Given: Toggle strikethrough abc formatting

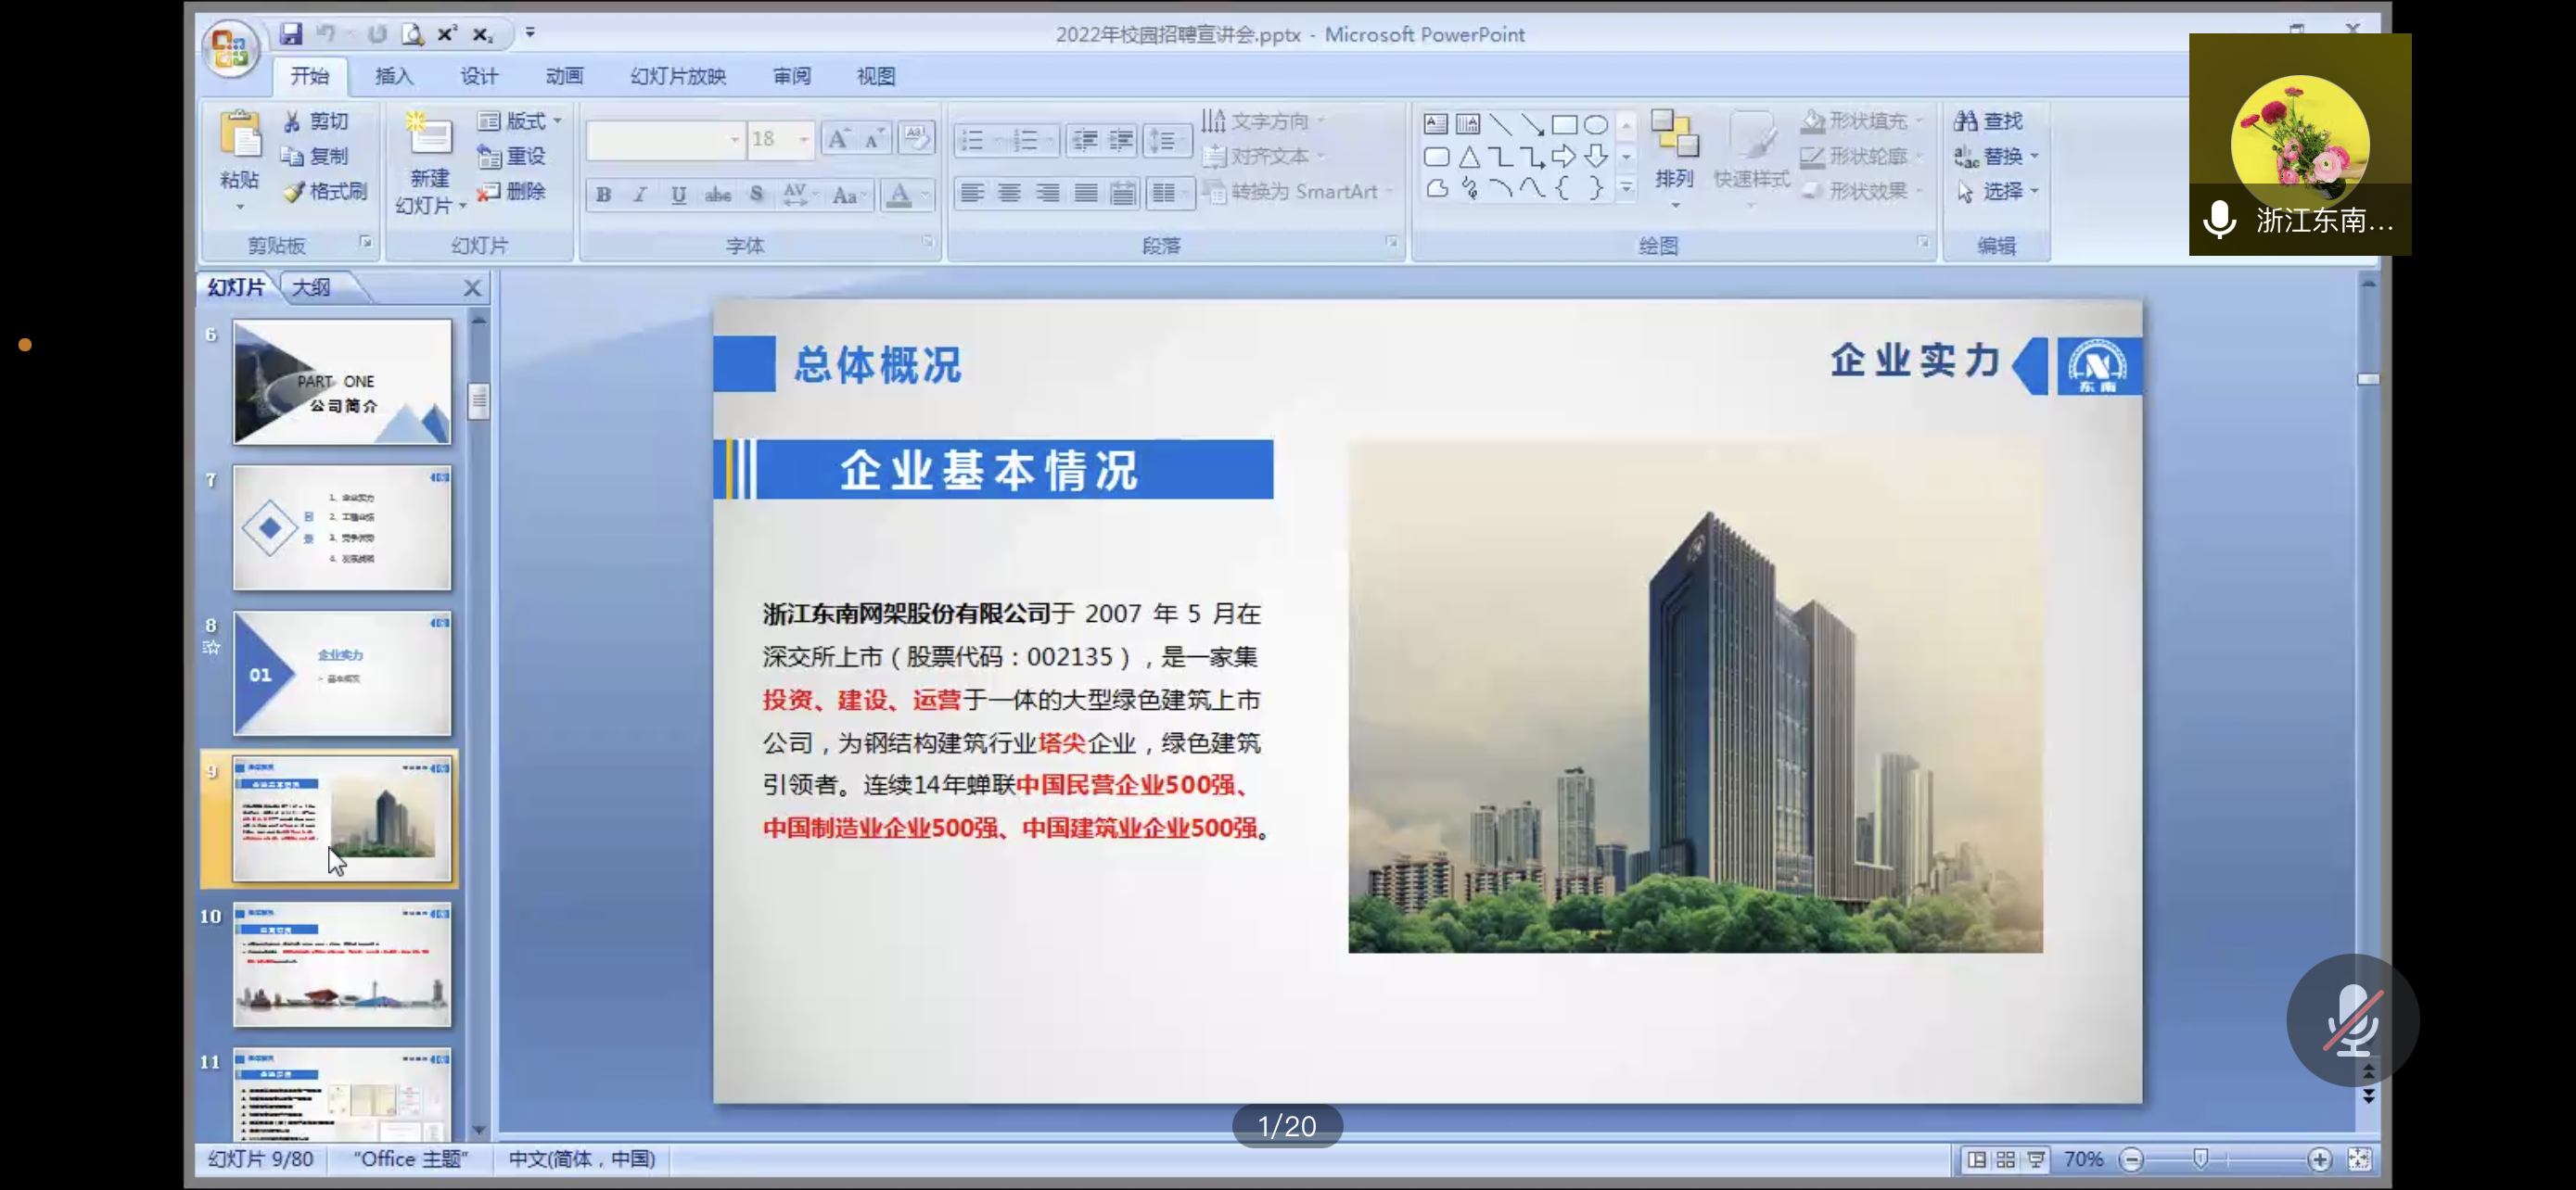Looking at the screenshot, I should click(x=717, y=195).
